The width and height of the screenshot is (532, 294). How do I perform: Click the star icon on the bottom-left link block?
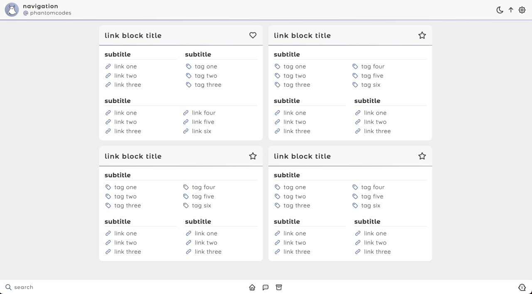253,156
